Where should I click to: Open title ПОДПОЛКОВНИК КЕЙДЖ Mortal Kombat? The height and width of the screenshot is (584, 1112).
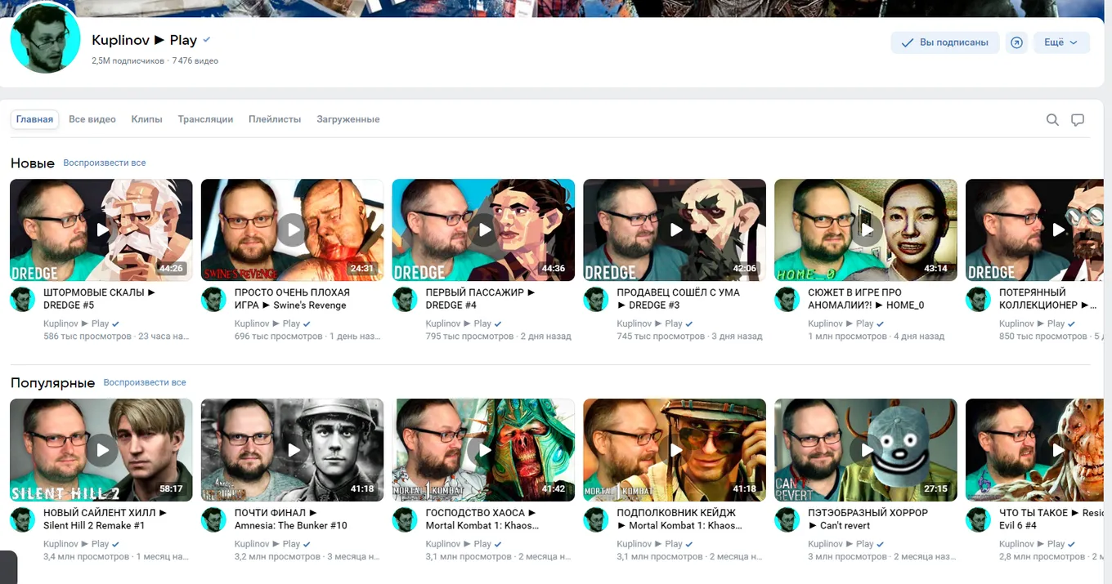[x=679, y=519]
